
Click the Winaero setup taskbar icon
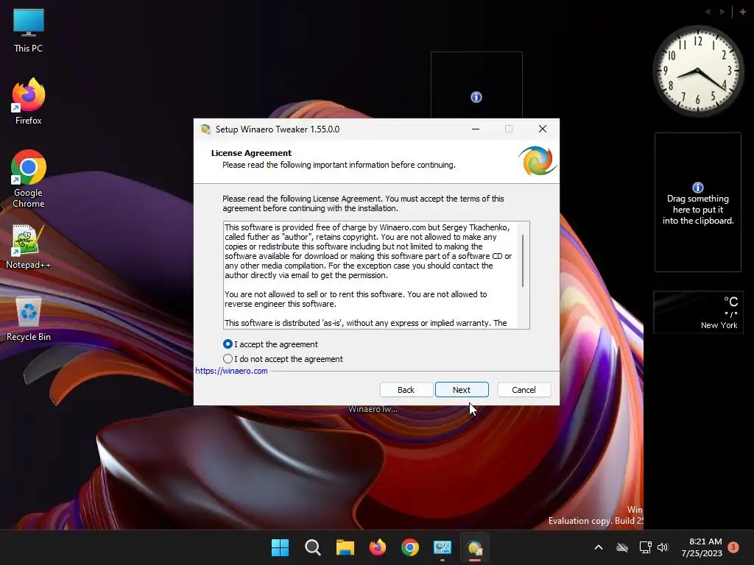coord(475,547)
